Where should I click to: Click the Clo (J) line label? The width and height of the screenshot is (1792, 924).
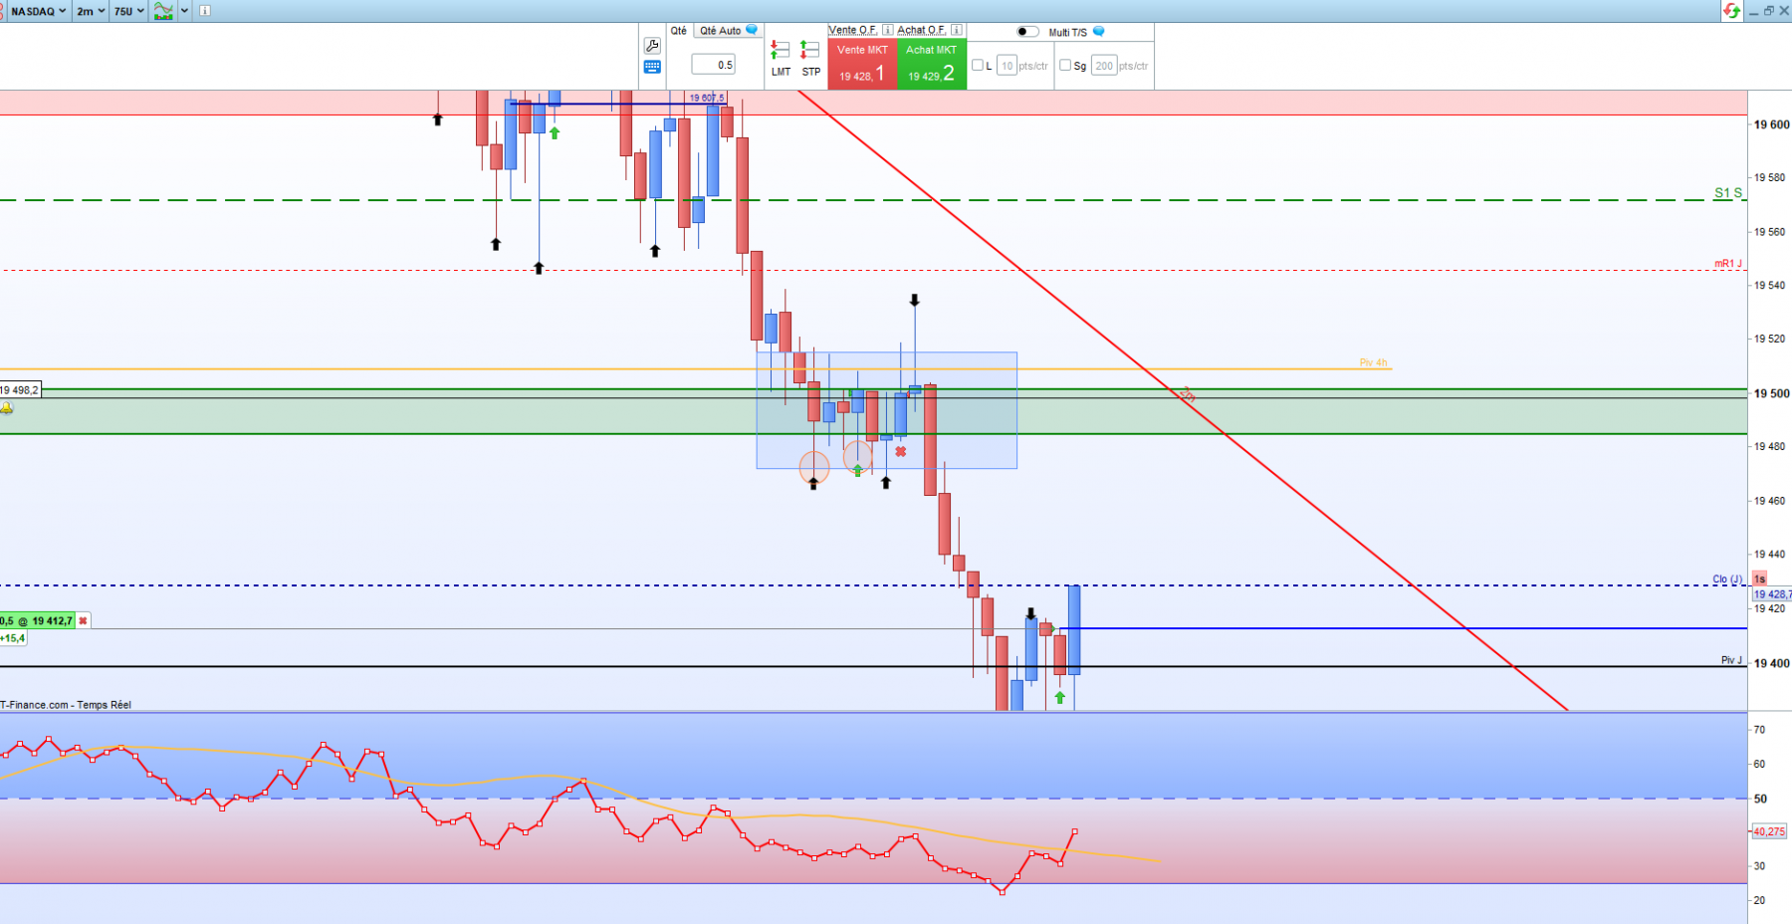pyautogui.click(x=1727, y=578)
